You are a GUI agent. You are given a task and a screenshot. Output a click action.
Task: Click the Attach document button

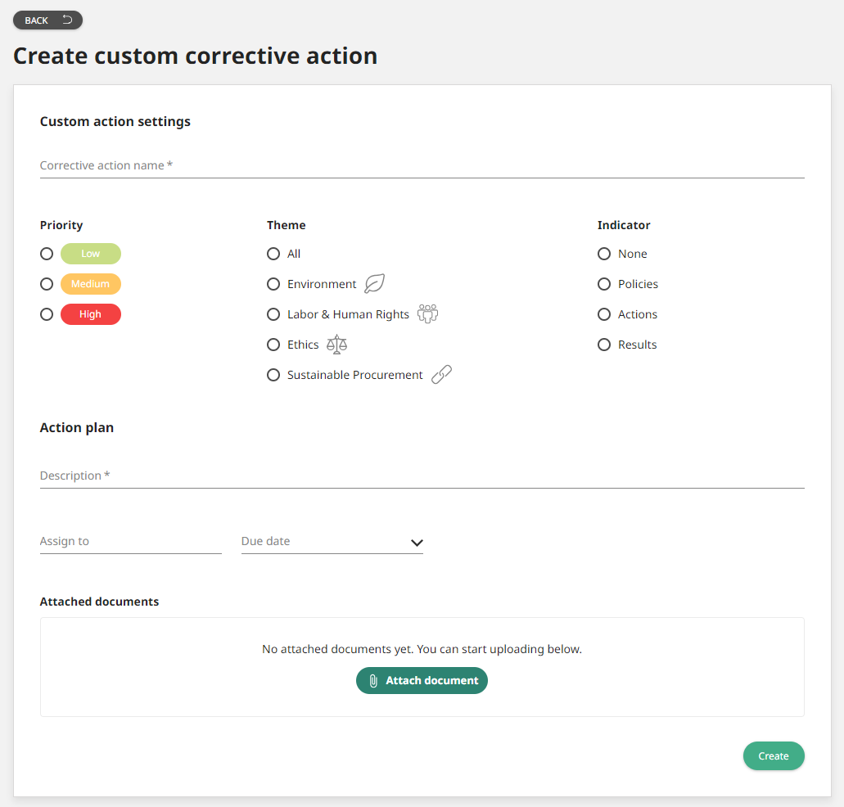pyautogui.click(x=422, y=680)
